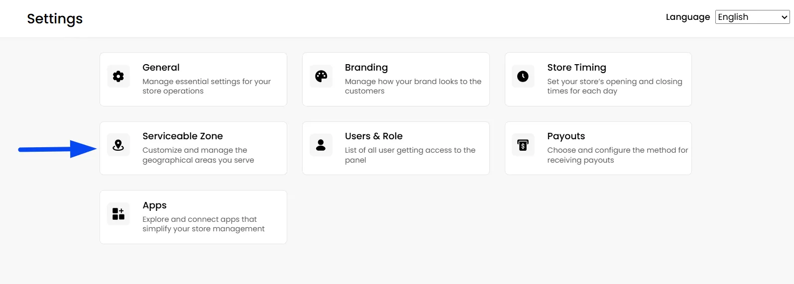This screenshot has width=794, height=284.
Task: Open the General settings title
Action: click(x=161, y=67)
